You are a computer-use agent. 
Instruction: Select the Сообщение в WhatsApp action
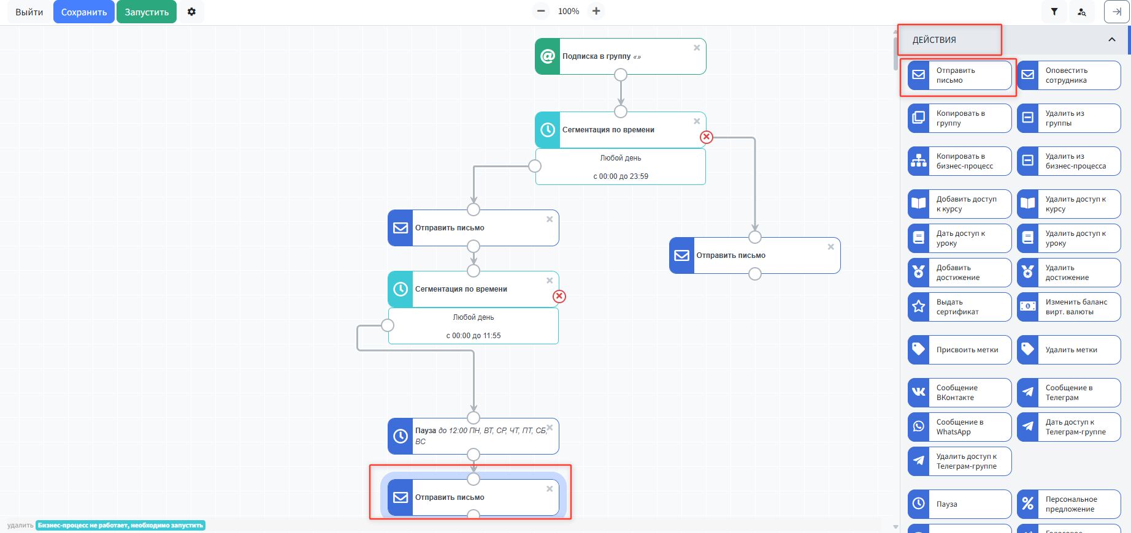[x=959, y=427]
